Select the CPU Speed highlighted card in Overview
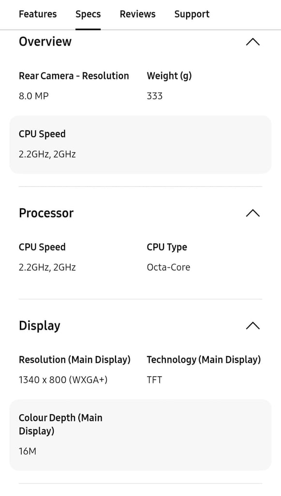Image resolution: width=281 pixels, height=496 pixels. (x=140, y=144)
